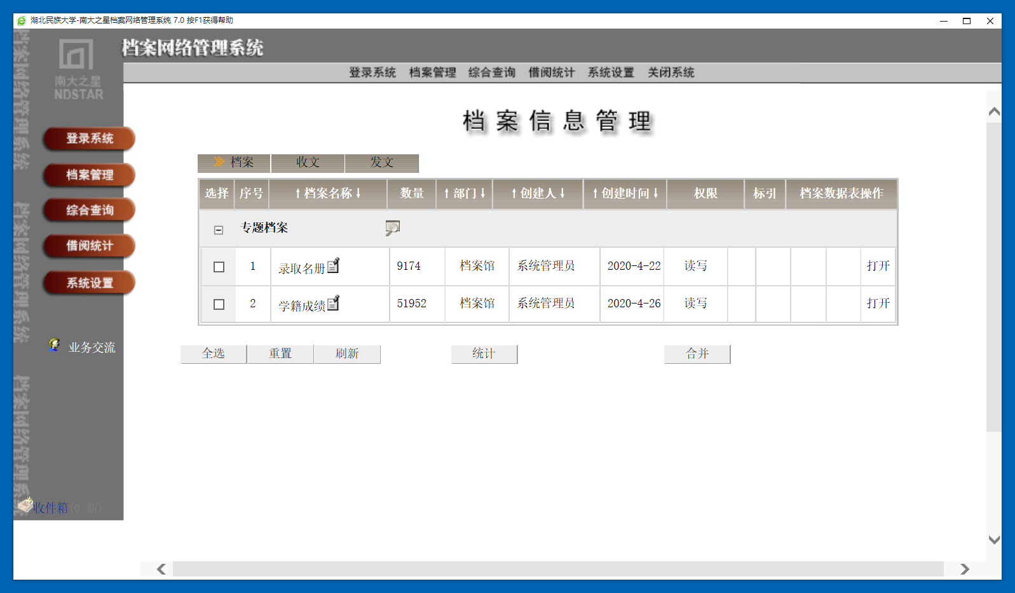Click the 统计 button
Viewport: 1015px width, 593px height.
click(x=484, y=354)
